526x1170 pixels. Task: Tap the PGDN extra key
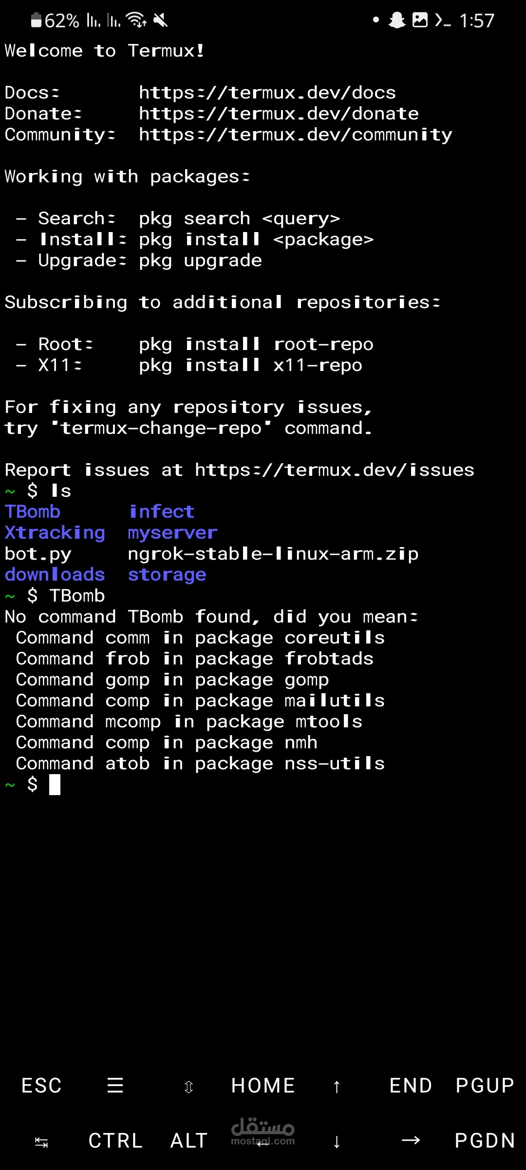tap(485, 1141)
